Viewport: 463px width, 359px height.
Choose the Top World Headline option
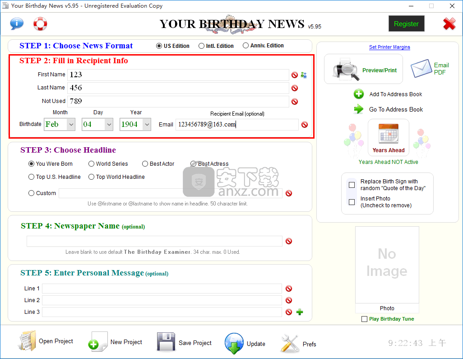(91, 177)
